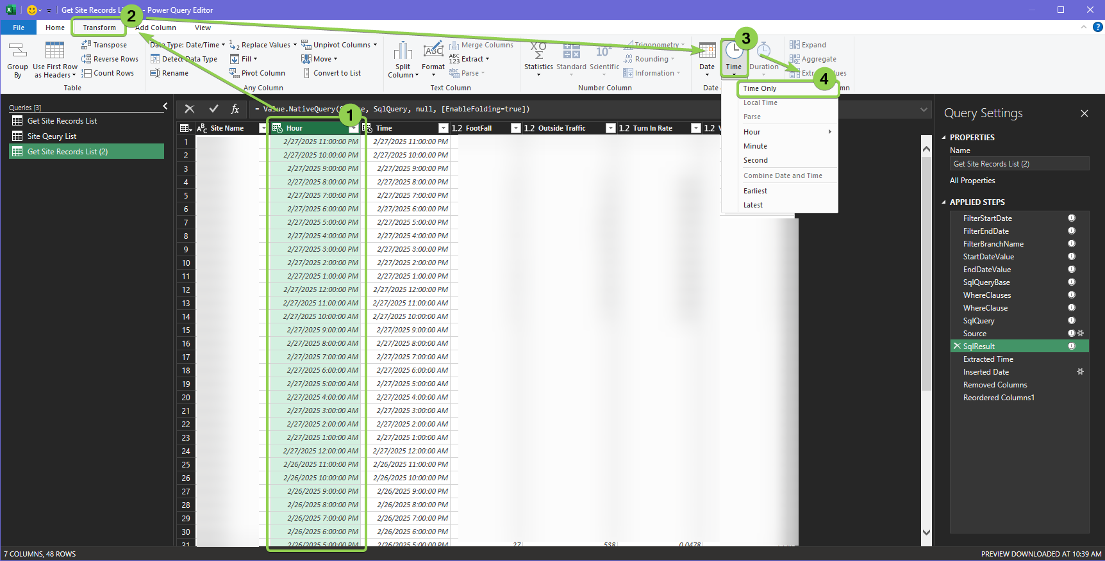Open the Extract dropdown
Viewport: 1105px width, 561px height.
(469, 59)
